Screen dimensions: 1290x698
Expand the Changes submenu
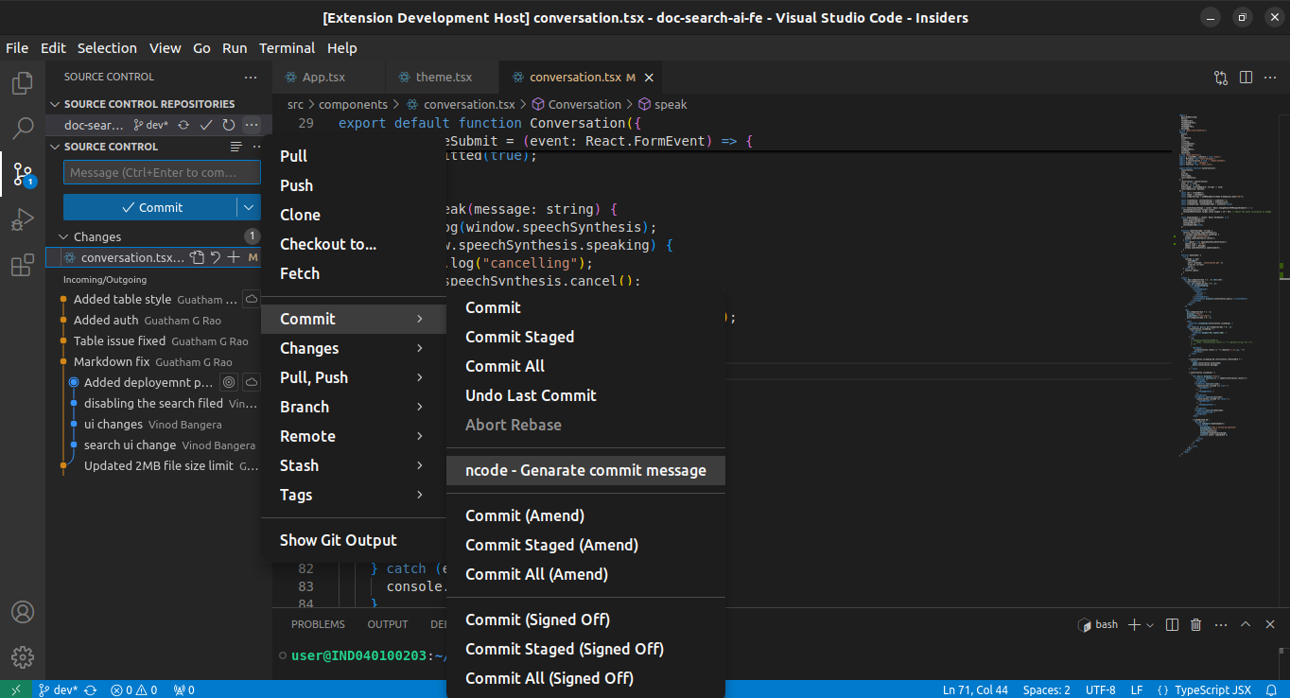click(353, 348)
